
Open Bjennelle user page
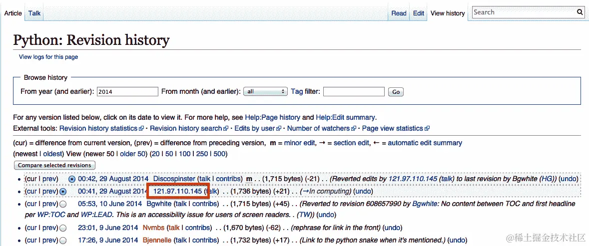pos(157,240)
